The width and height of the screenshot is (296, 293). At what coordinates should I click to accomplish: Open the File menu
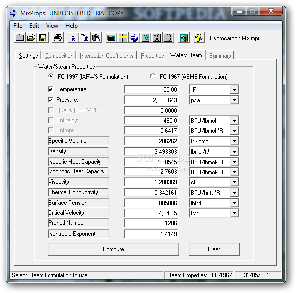pyautogui.click(x=18, y=26)
